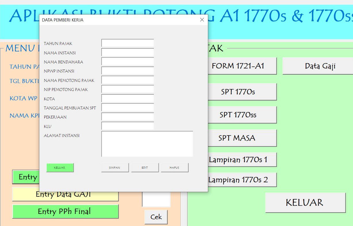Focus the Nama Instansi text box

128,53
